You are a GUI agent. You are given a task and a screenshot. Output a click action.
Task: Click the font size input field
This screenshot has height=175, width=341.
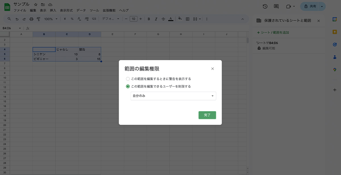coord(133,19)
